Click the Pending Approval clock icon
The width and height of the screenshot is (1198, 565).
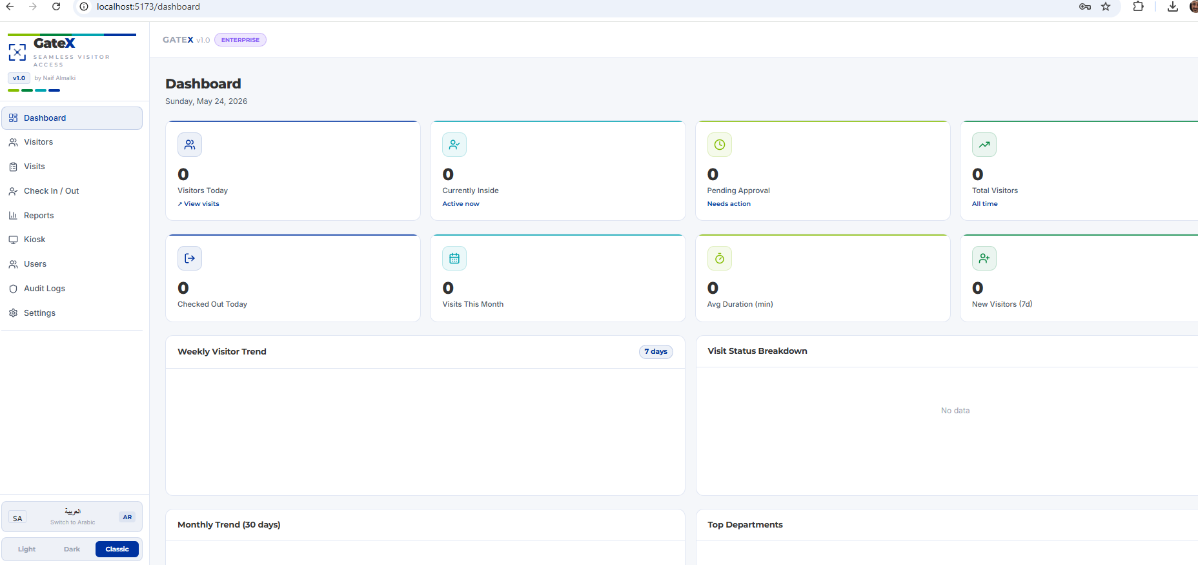(x=720, y=145)
